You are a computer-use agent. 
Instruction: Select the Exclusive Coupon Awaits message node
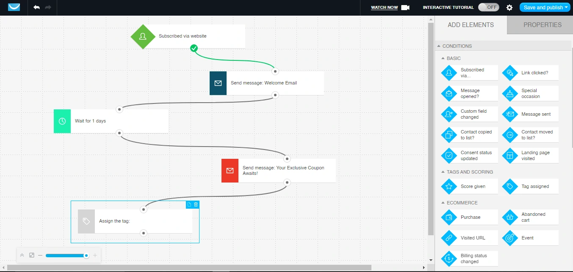(279, 171)
